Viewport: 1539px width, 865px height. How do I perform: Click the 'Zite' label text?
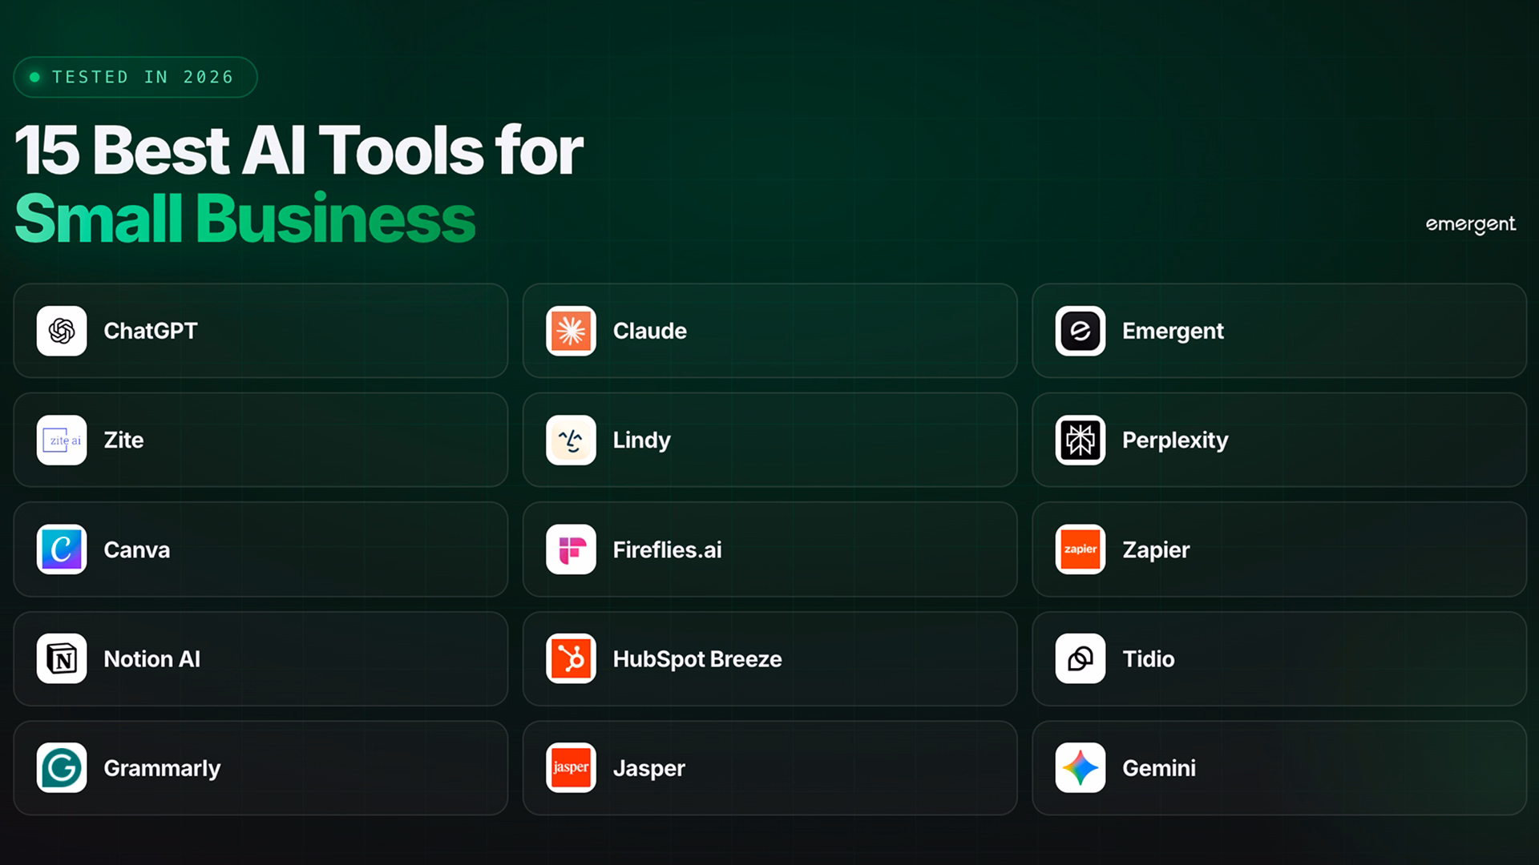click(x=123, y=440)
